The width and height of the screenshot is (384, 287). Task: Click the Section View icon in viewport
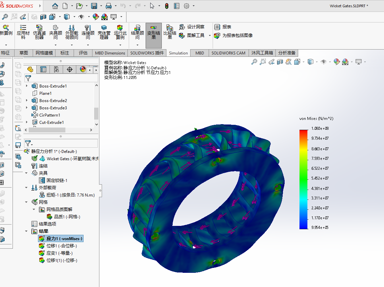(280, 62)
